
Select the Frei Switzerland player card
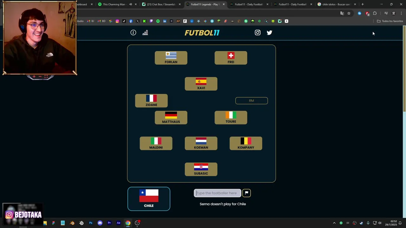tap(231, 58)
